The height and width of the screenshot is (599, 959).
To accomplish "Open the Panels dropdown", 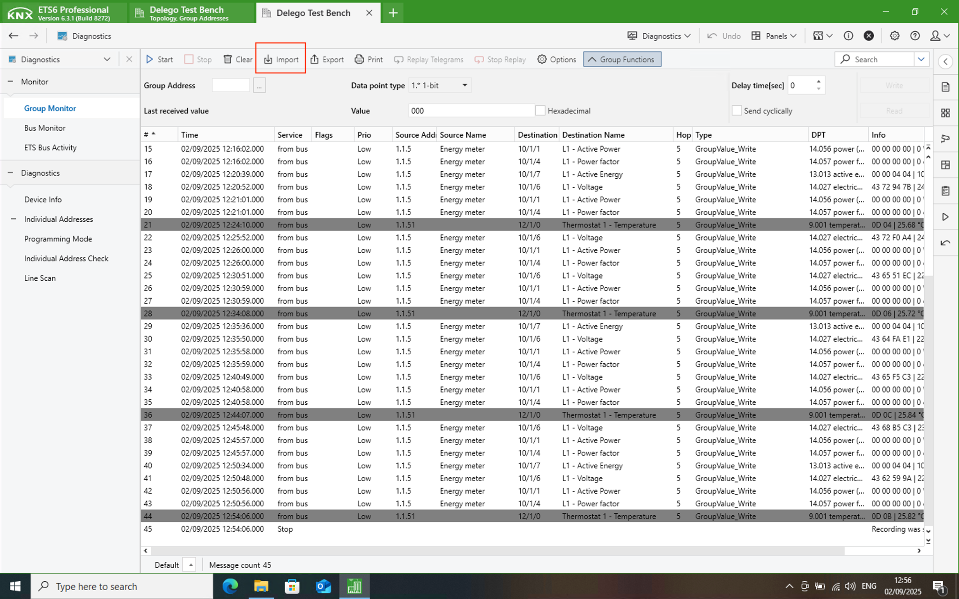I will coord(774,36).
